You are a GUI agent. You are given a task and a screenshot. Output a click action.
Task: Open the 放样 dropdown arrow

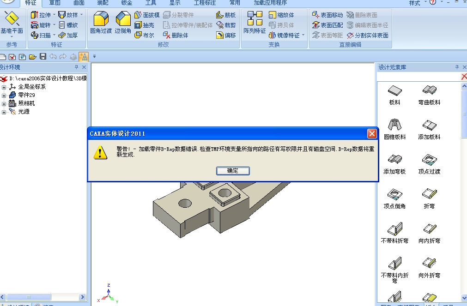point(82,15)
